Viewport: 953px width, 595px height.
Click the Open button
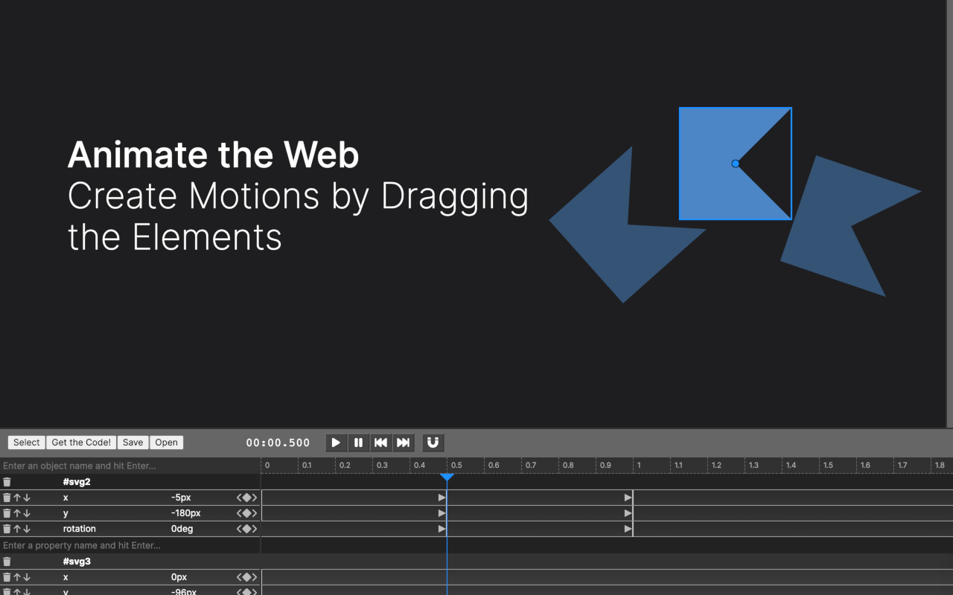[x=167, y=443]
